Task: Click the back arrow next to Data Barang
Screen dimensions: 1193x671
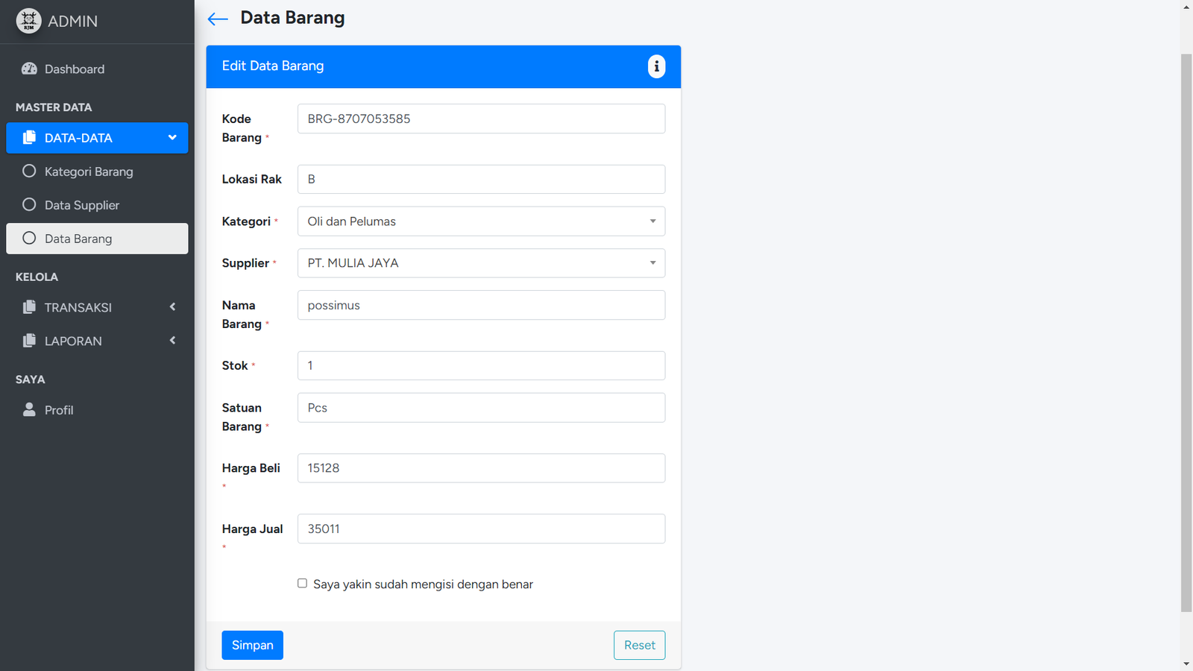Action: tap(218, 19)
